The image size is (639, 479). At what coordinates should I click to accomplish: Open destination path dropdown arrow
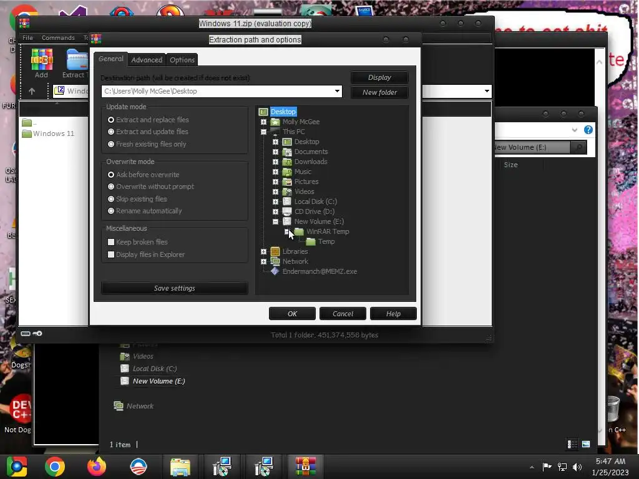click(337, 91)
